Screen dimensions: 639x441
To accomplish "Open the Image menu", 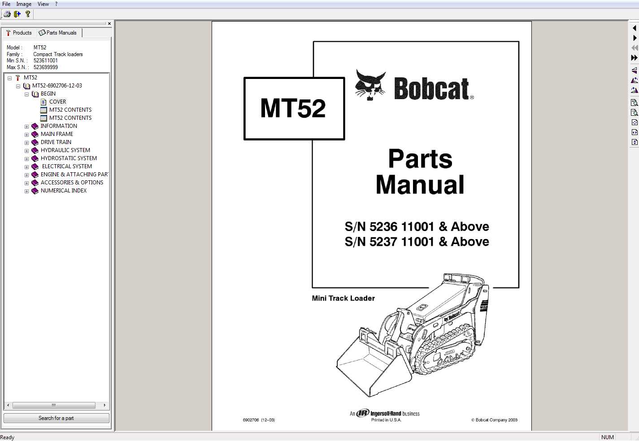I will tap(24, 4).
